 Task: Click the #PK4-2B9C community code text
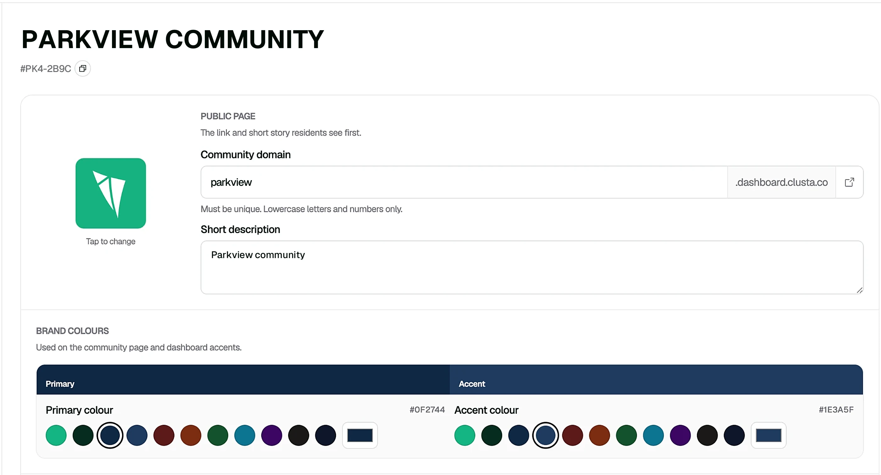click(x=46, y=69)
